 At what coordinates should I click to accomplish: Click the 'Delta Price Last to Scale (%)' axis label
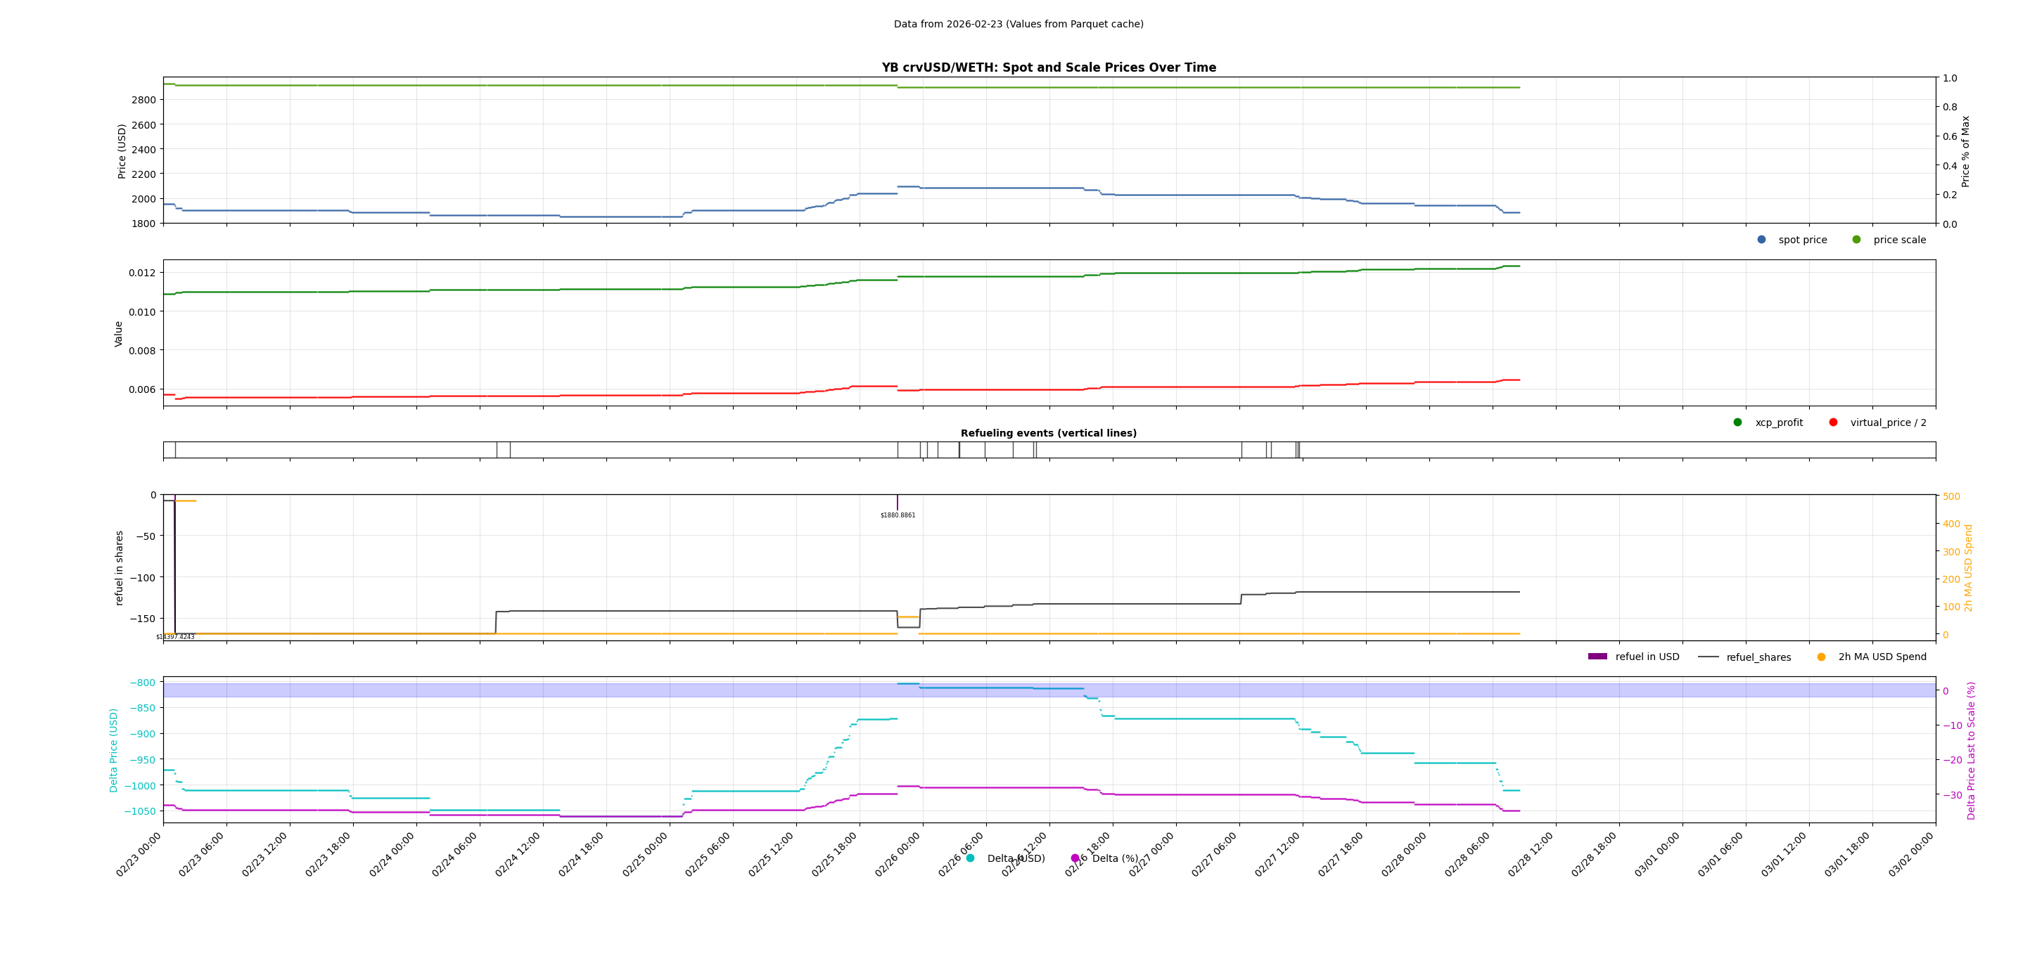click(x=1971, y=751)
